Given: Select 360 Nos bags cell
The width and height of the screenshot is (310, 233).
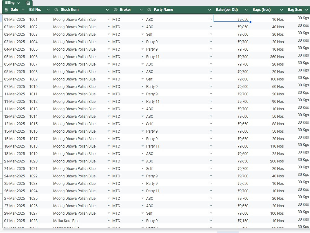Looking at the screenshot, I should click(277, 57).
